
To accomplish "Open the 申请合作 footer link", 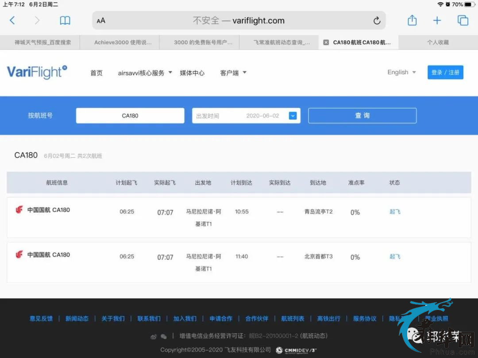I will [221, 319].
